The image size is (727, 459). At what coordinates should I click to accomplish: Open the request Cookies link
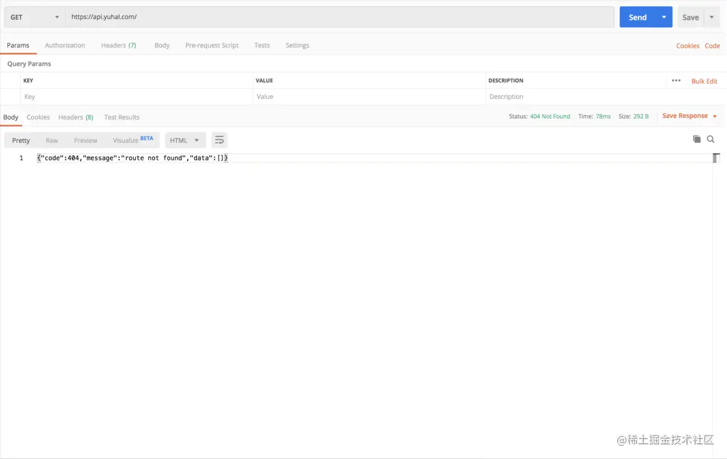[688, 46]
